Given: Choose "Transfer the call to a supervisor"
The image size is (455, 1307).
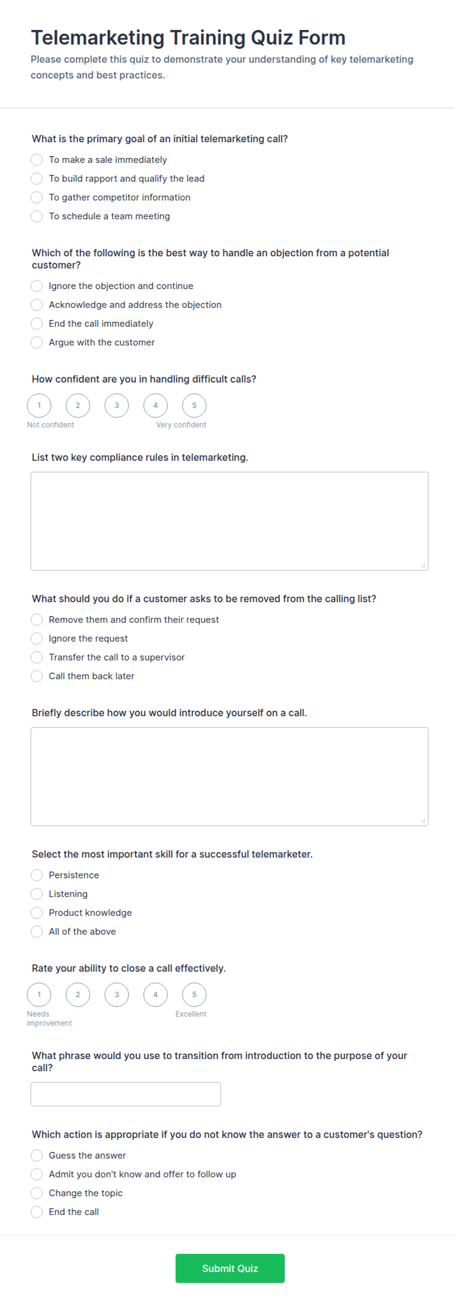Looking at the screenshot, I should pos(37,657).
